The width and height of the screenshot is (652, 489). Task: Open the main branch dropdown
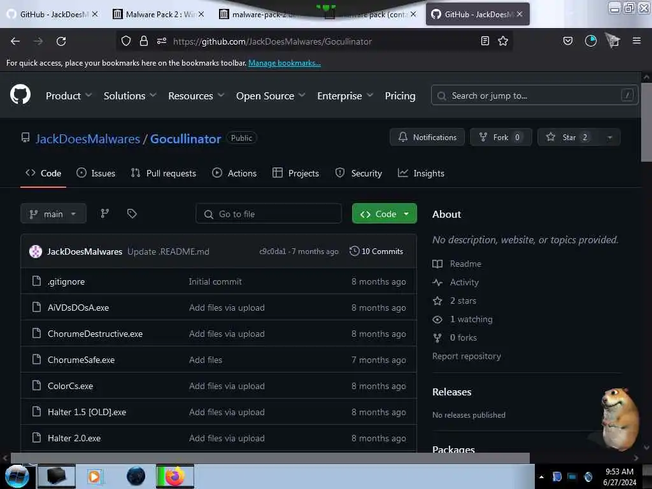coord(53,214)
